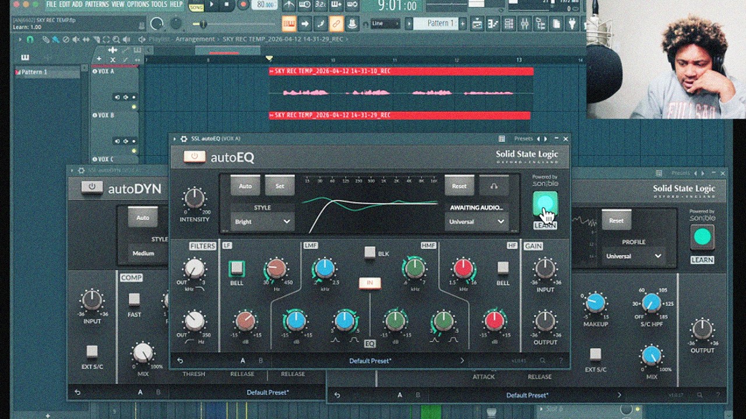Click the Auto button in autoEQ
The image size is (746, 419).
tap(245, 186)
